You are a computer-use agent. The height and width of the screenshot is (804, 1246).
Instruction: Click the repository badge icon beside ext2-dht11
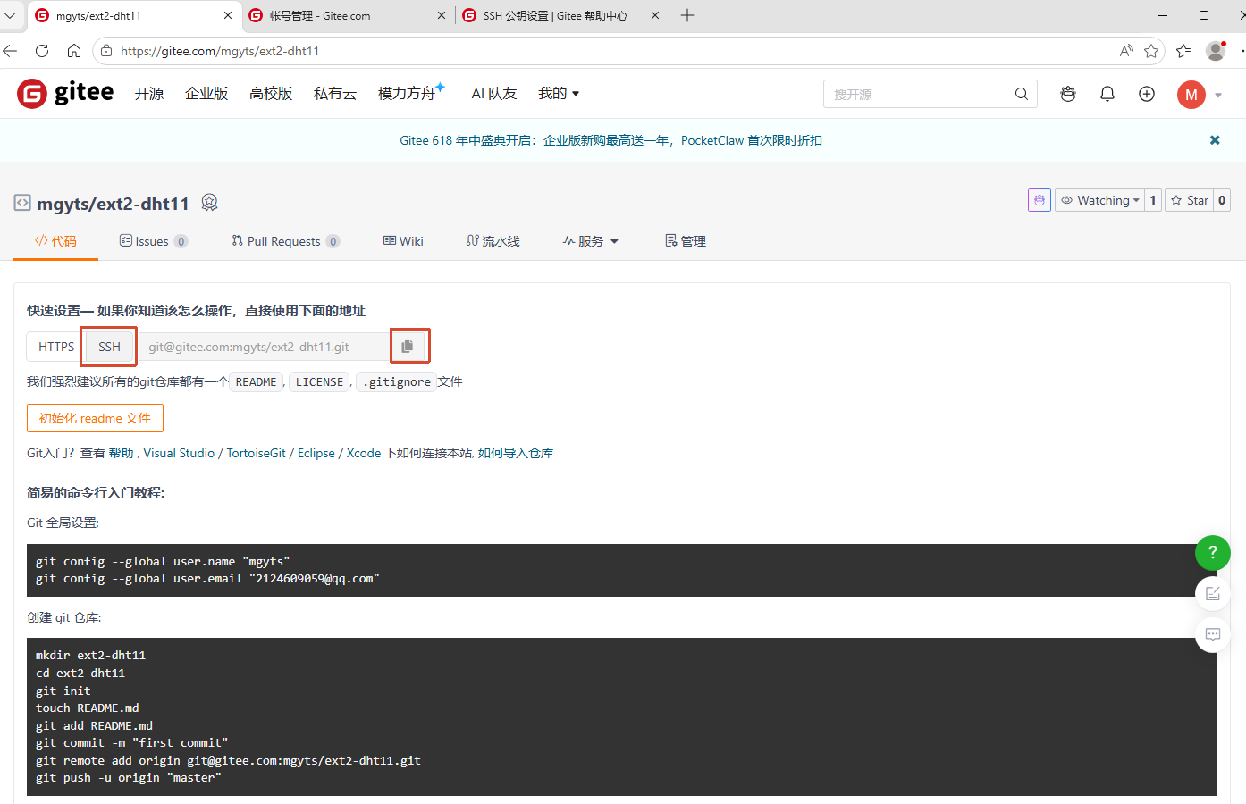pyautogui.click(x=210, y=203)
